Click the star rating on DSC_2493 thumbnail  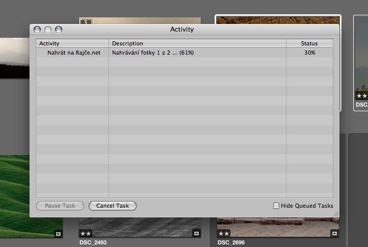[86, 234]
